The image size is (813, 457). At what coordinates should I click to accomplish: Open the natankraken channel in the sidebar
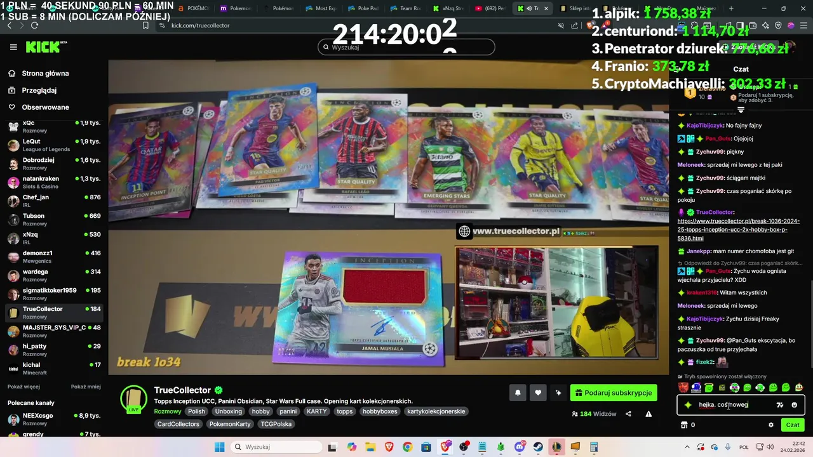click(x=54, y=182)
